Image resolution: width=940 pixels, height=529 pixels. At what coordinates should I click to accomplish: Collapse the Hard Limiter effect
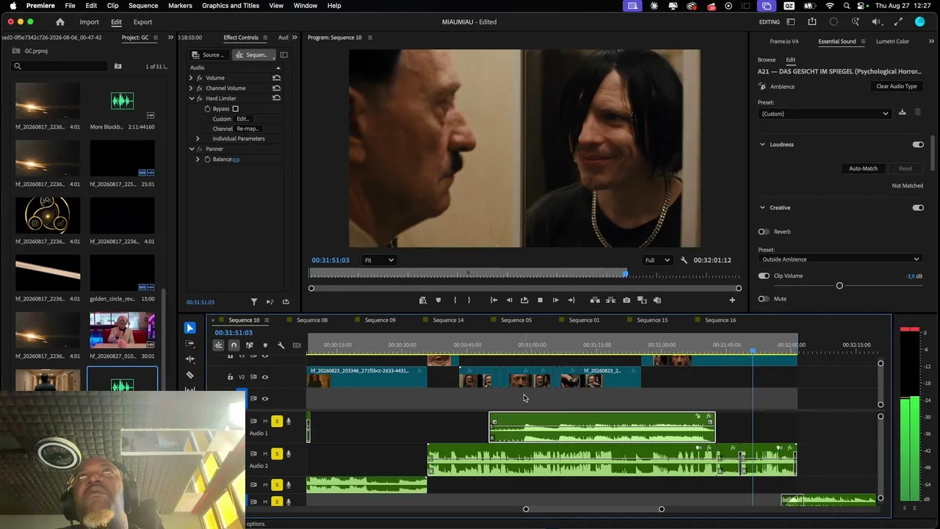(x=192, y=98)
